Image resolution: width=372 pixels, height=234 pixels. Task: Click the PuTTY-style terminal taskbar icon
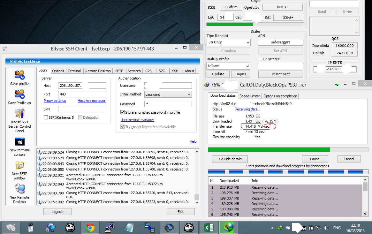(x=110, y=228)
